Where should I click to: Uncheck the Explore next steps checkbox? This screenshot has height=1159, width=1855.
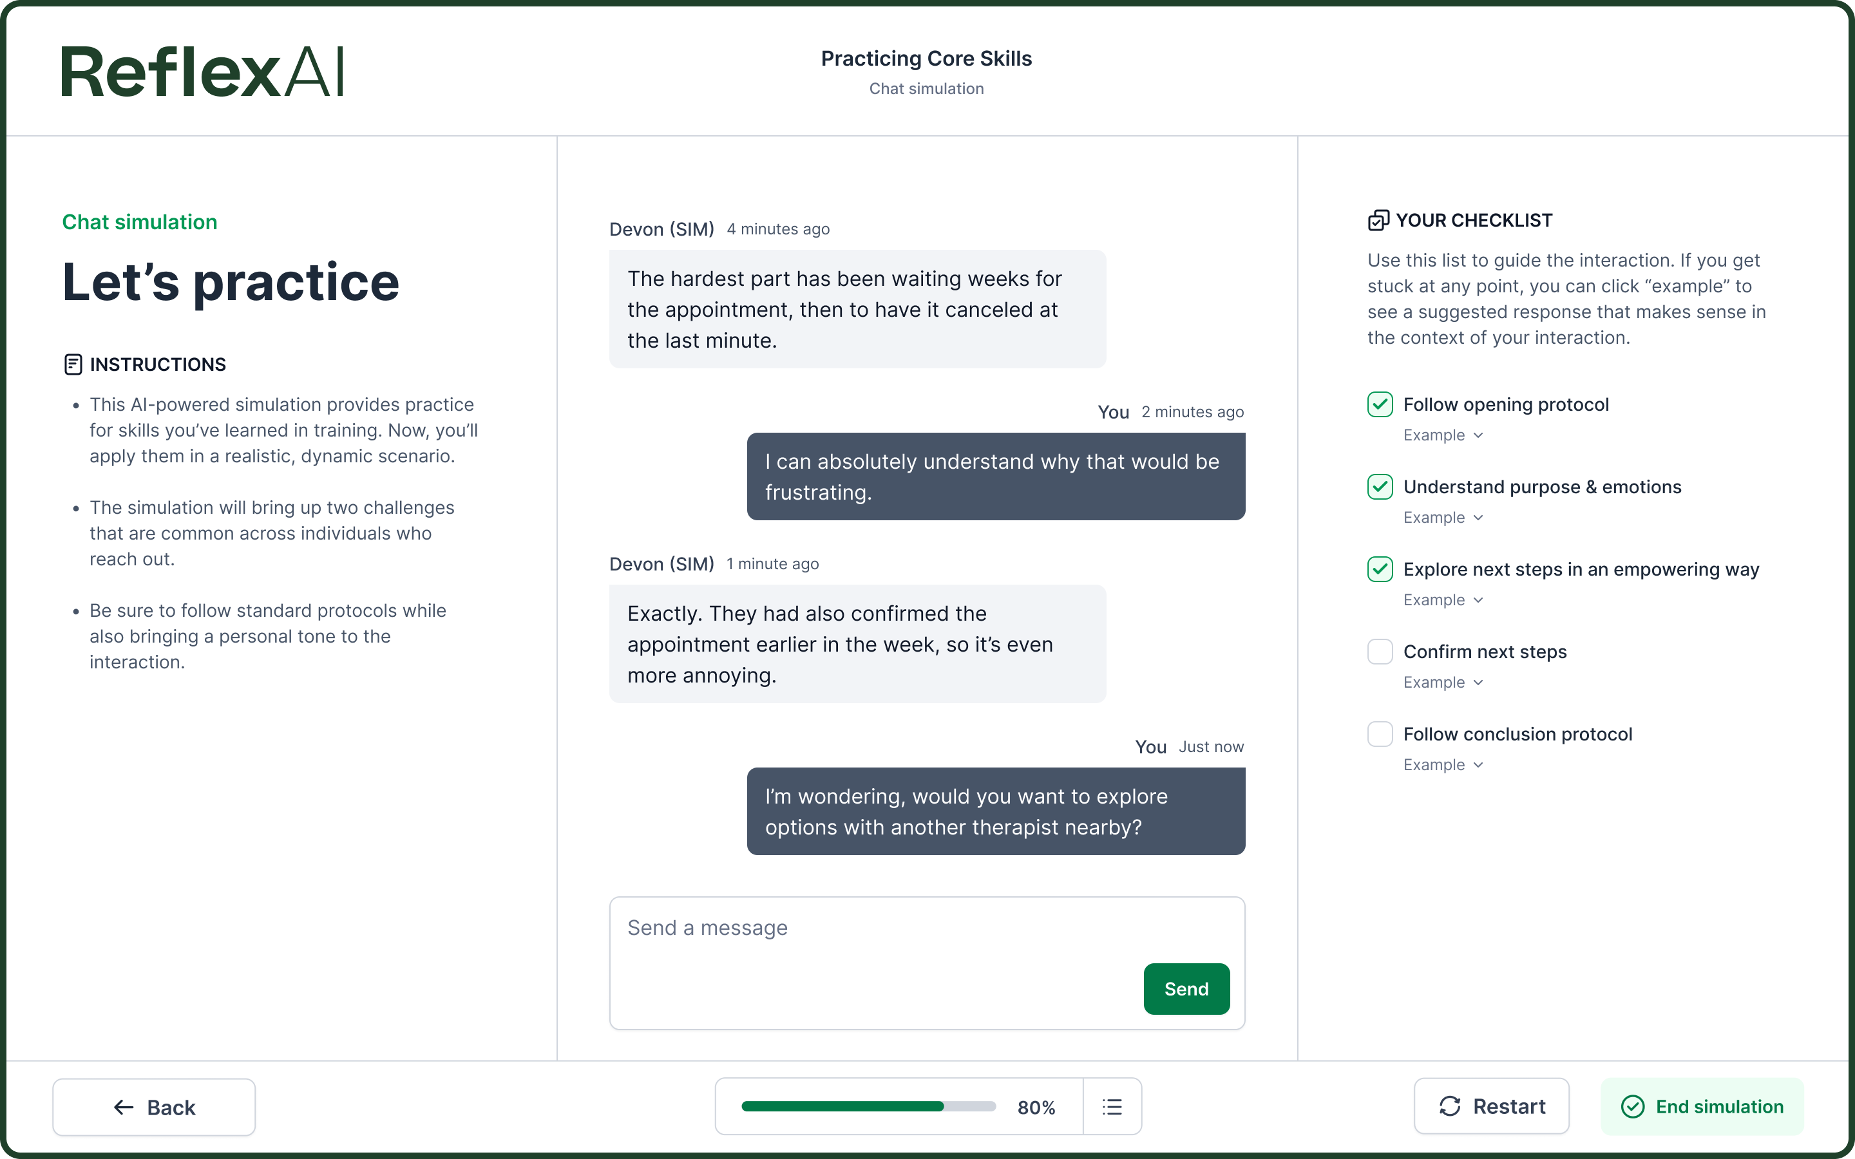click(1380, 569)
